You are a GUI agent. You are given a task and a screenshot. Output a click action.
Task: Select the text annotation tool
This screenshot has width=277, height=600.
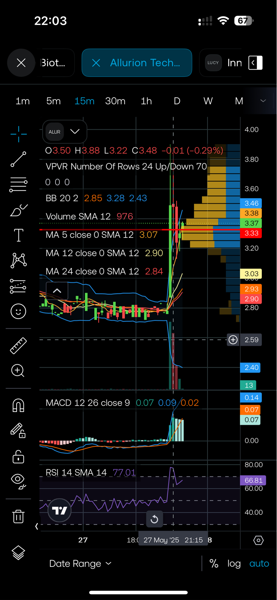(18, 235)
